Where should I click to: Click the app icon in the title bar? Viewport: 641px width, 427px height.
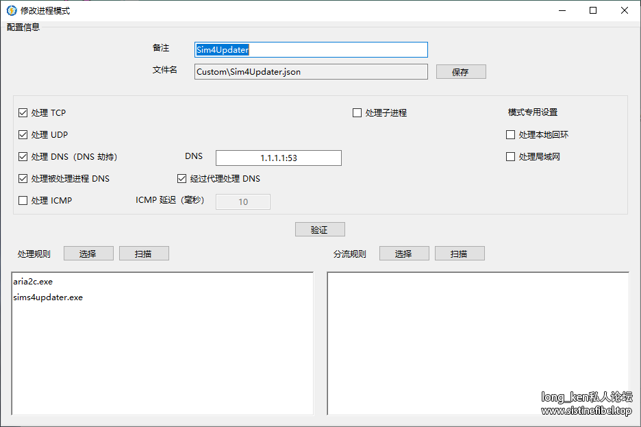pyautogui.click(x=12, y=10)
